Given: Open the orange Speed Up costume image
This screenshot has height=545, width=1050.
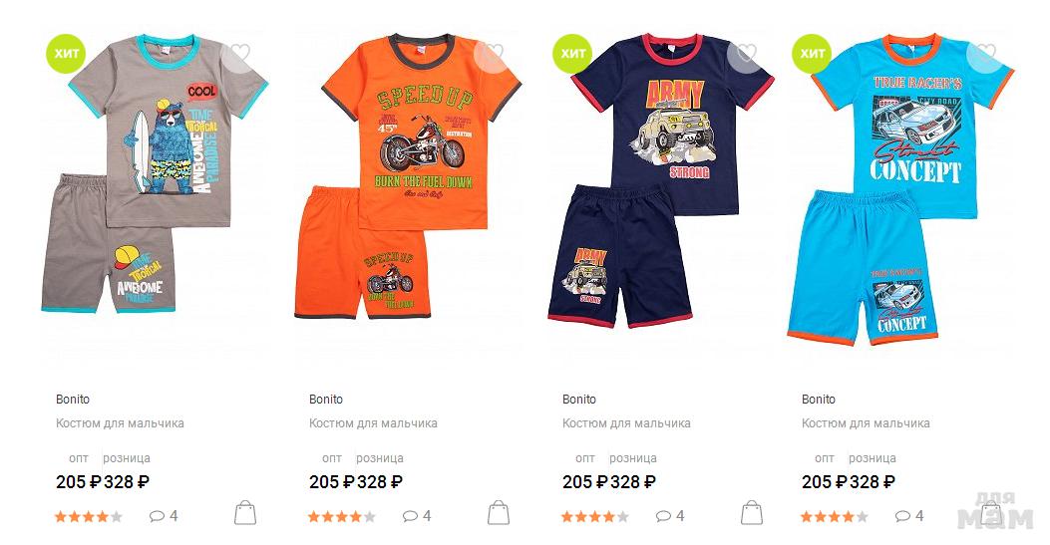Looking at the screenshot, I should pyautogui.click(x=409, y=177).
